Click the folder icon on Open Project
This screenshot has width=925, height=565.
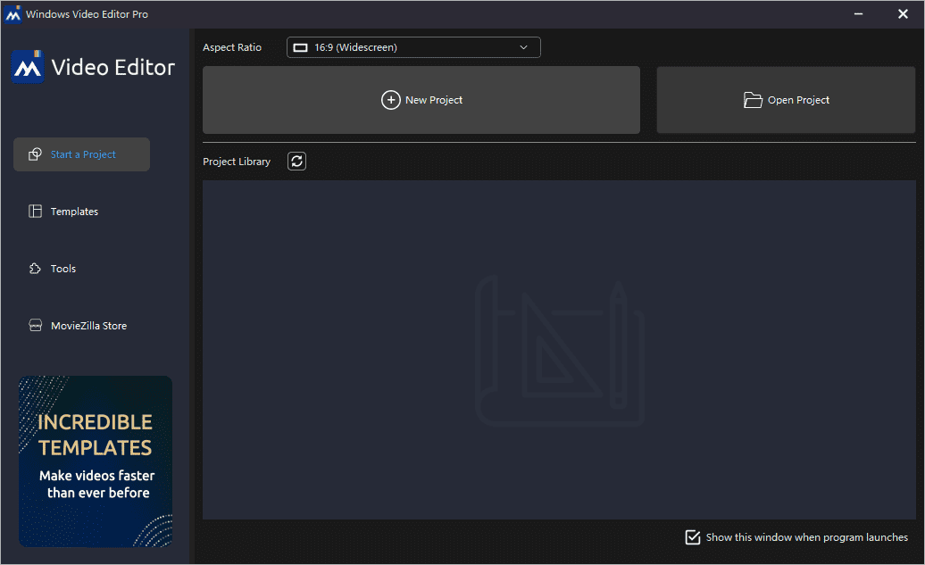coord(753,100)
